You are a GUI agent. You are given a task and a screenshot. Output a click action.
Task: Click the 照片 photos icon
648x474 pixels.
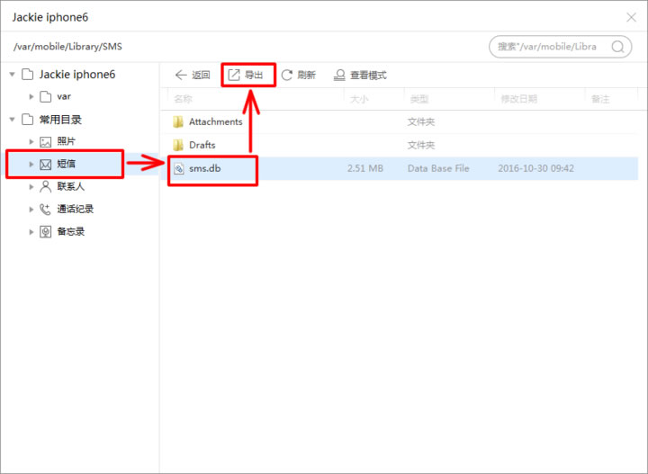(46, 141)
